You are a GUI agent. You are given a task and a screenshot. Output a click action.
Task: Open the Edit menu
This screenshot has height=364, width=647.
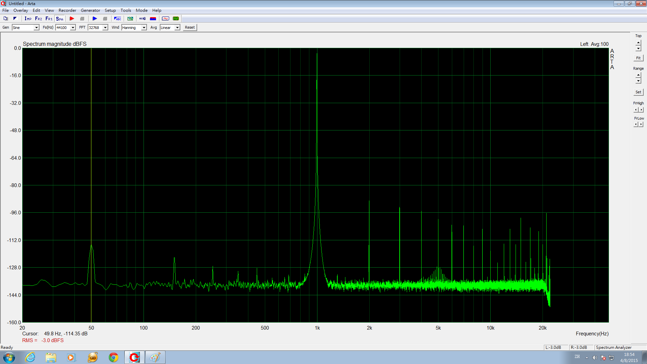pyautogui.click(x=36, y=10)
